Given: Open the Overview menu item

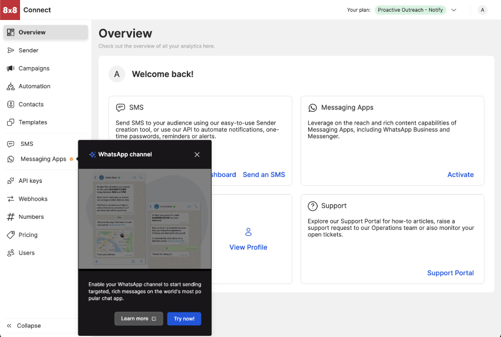Looking at the screenshot, I should [46, 32].
